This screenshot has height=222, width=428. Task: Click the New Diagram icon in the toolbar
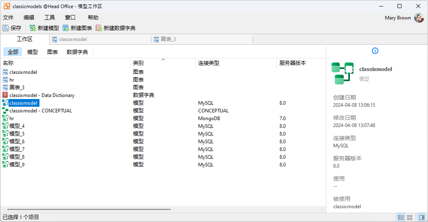(x=66, y=28)
